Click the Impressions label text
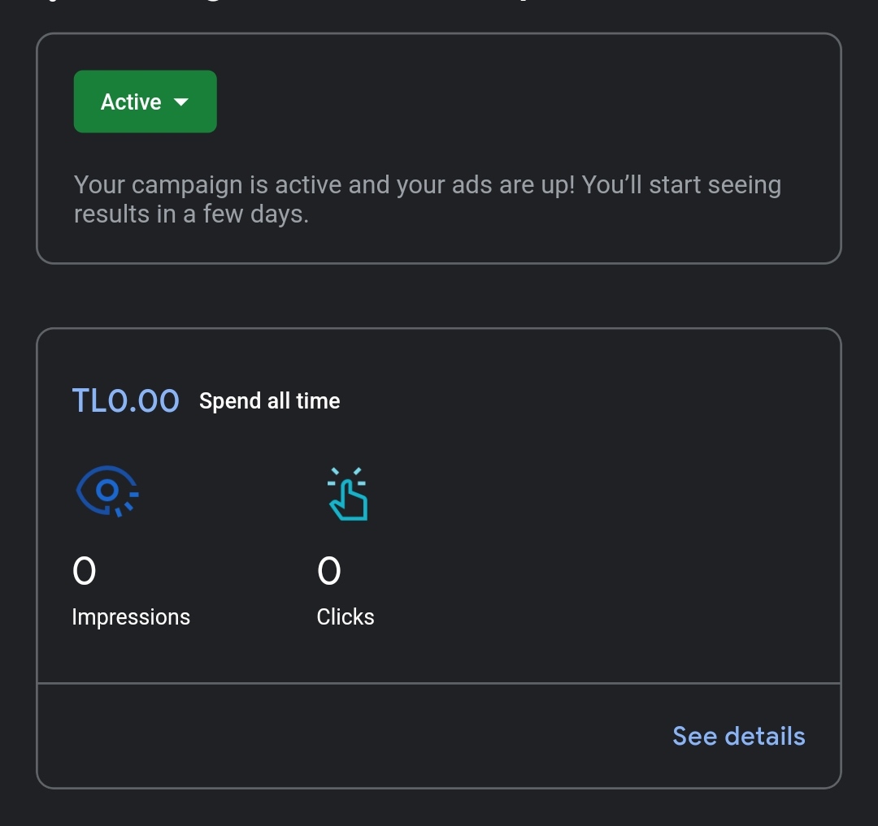 pyautogui.click(x=131, y=616)
